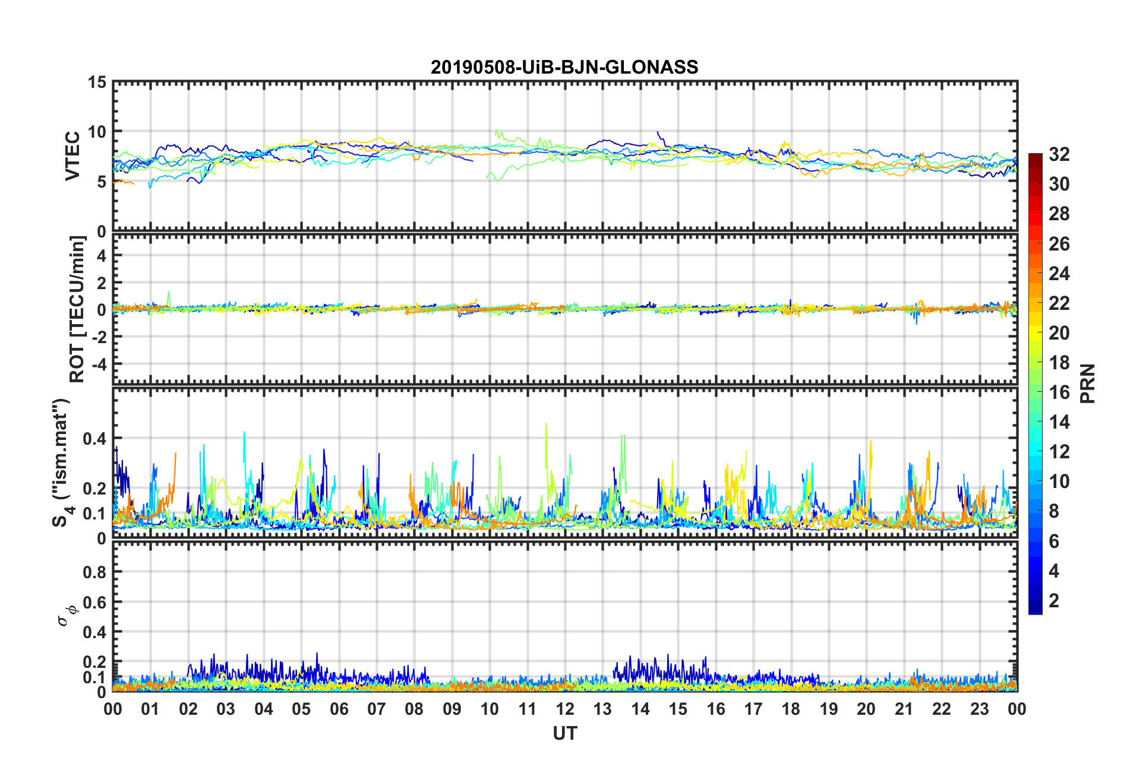Select colorbar tick value 30
Viewport: 1130px width, 767px height.
[x=1059, y=184]
